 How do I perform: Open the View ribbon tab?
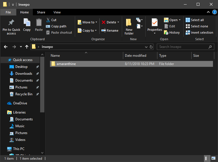[x=57, y=12]
